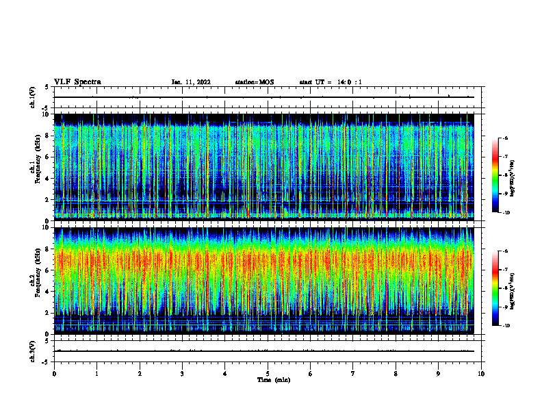Click the "8" kHz tick on ch.1 axis
The image size is (542, 419).
48,136
